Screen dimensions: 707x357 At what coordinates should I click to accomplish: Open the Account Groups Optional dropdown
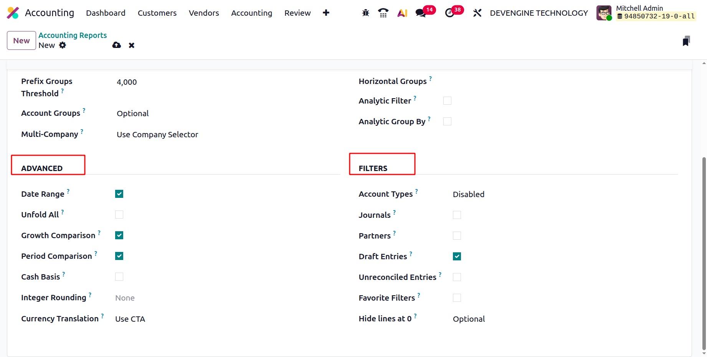(x=133, y=114)
